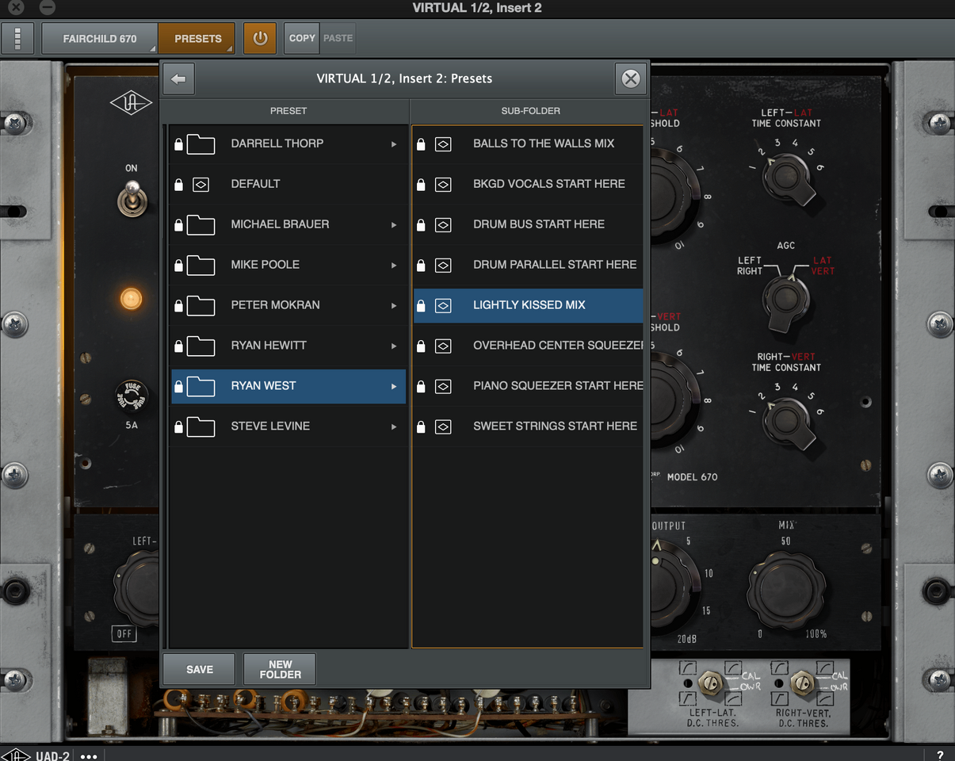Toggle the Right-Vert D.C. threshold switch

pyautogui.click(x=801, y=683)
